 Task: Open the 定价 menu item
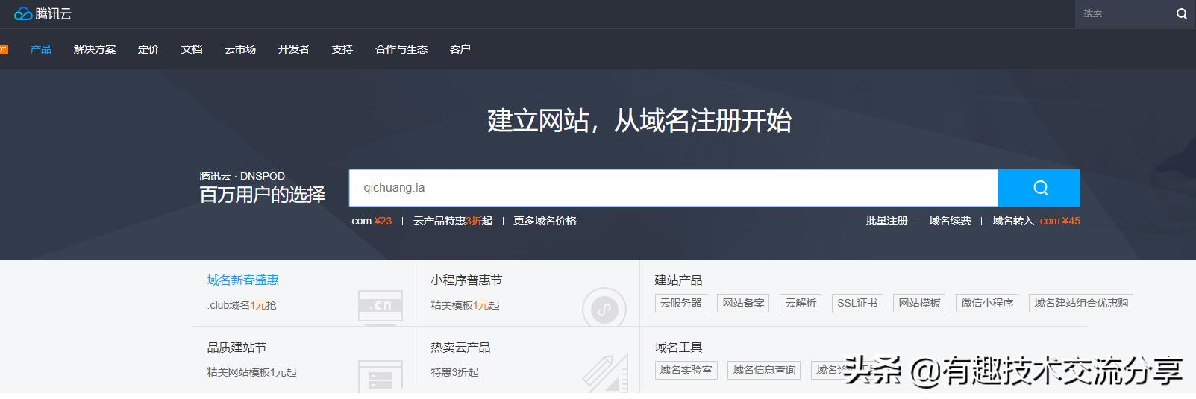[x=148, y=49]
